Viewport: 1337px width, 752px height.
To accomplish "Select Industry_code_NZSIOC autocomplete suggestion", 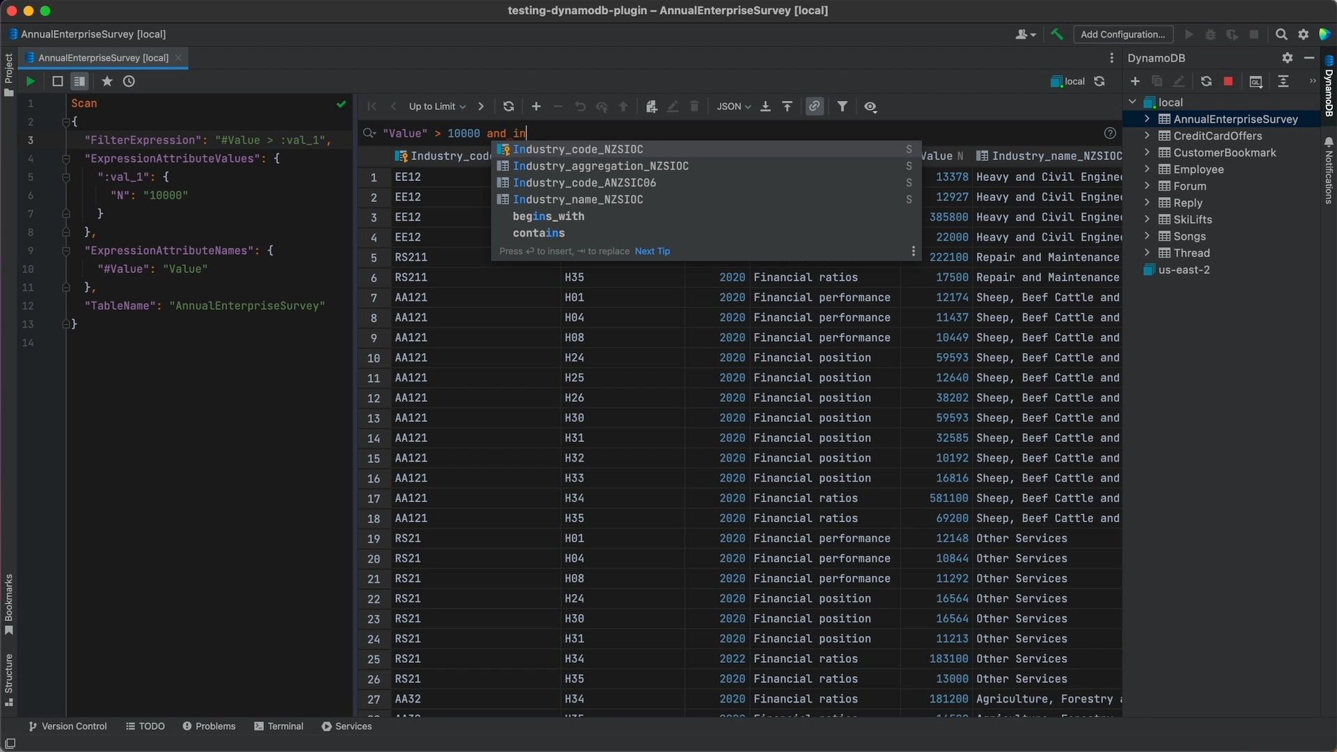I will 706,150.
